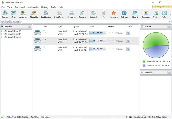The height and width of the screenshot is (119, 172).
Task: Open the File menu
Action: click(3, 7)
